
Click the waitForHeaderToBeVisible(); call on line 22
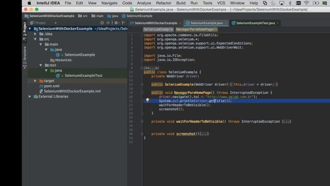[185, 105]
